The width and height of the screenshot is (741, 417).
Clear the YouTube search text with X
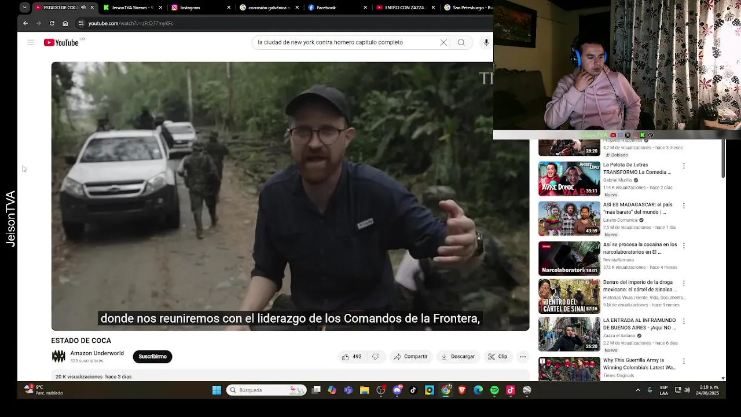(443, 42)
